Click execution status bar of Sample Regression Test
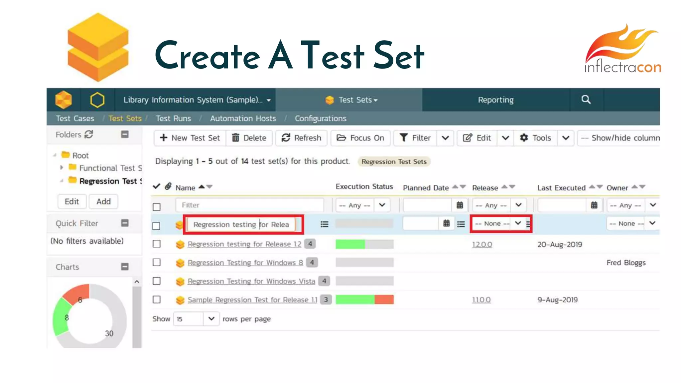 tap(364, 300)
